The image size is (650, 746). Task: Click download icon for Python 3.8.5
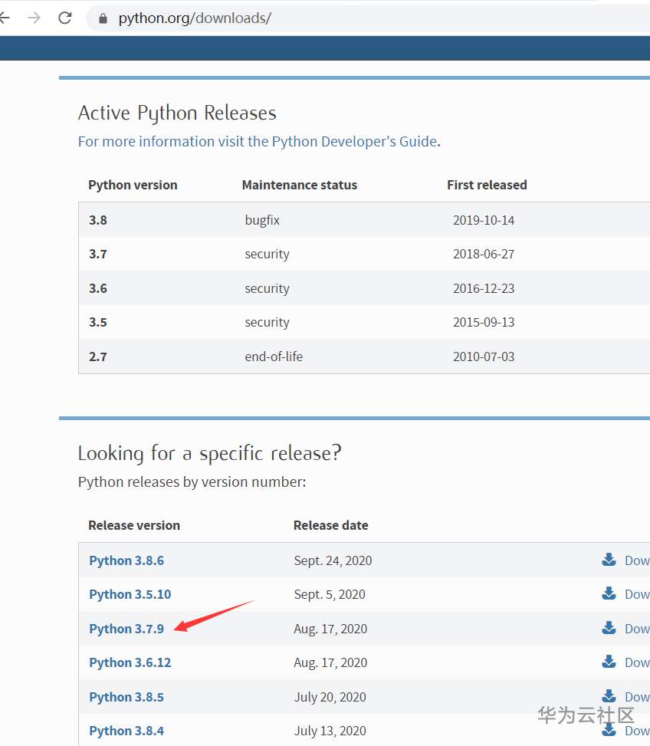pos(609,696)
